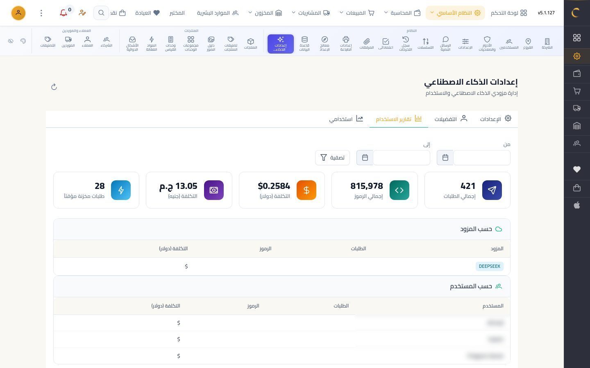
Task: Open the three-dots more options menu
Action: coord(41,13)
